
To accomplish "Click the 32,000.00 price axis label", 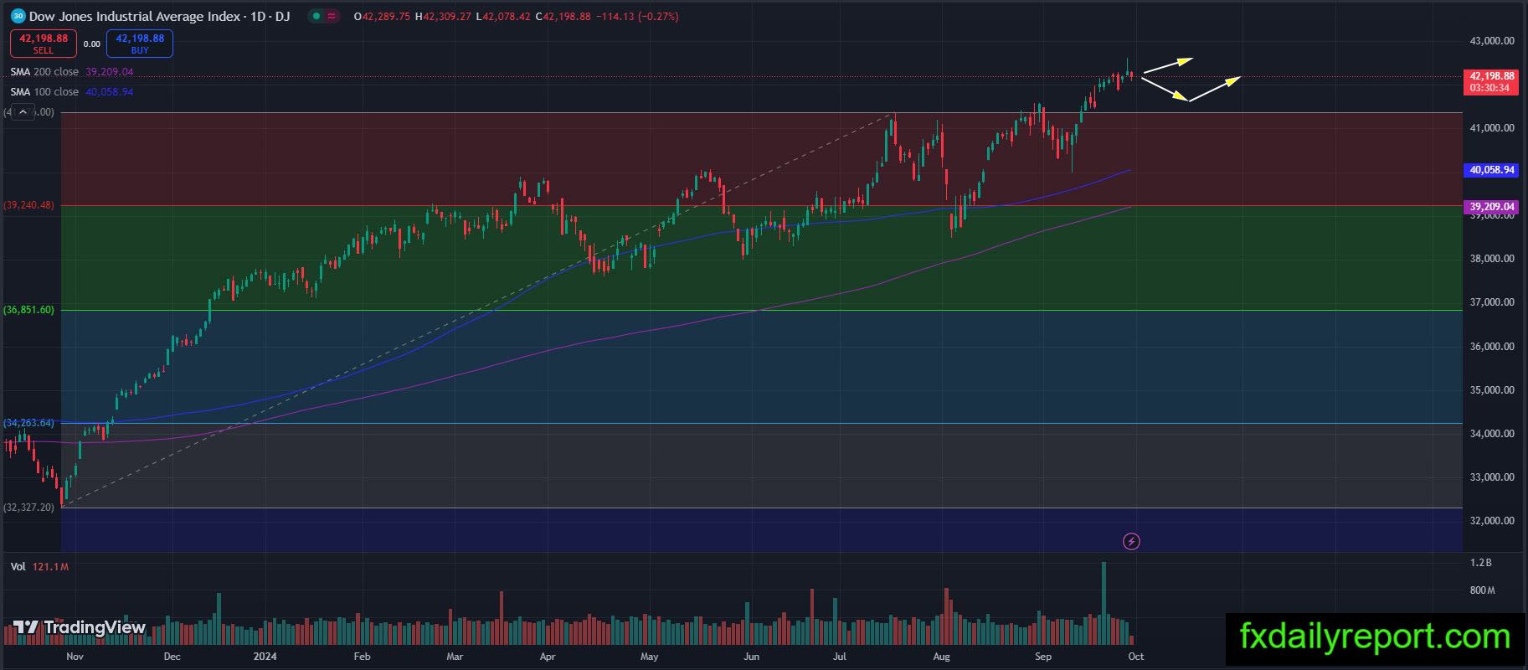I will pyautogui.click(x=1492, y=521).
